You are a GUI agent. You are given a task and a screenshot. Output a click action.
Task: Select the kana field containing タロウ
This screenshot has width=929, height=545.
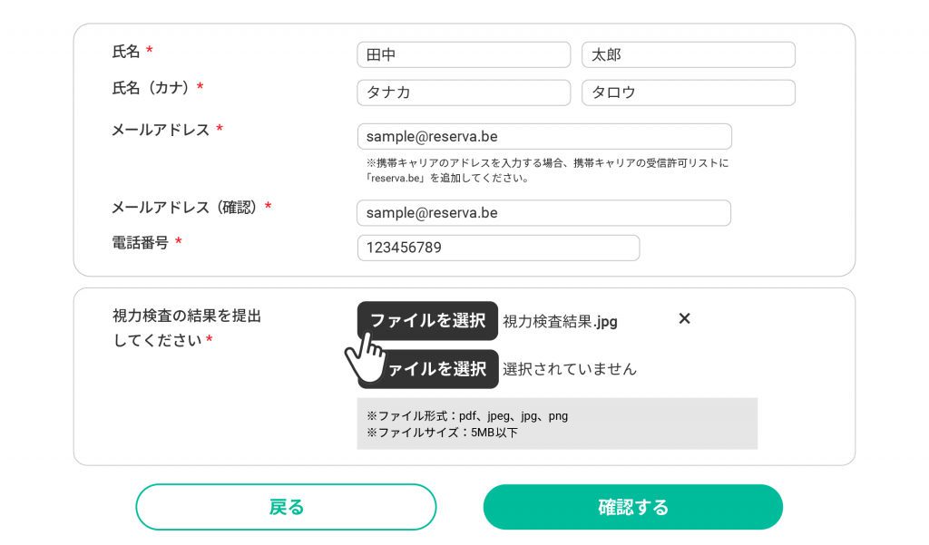pos(689,92)
